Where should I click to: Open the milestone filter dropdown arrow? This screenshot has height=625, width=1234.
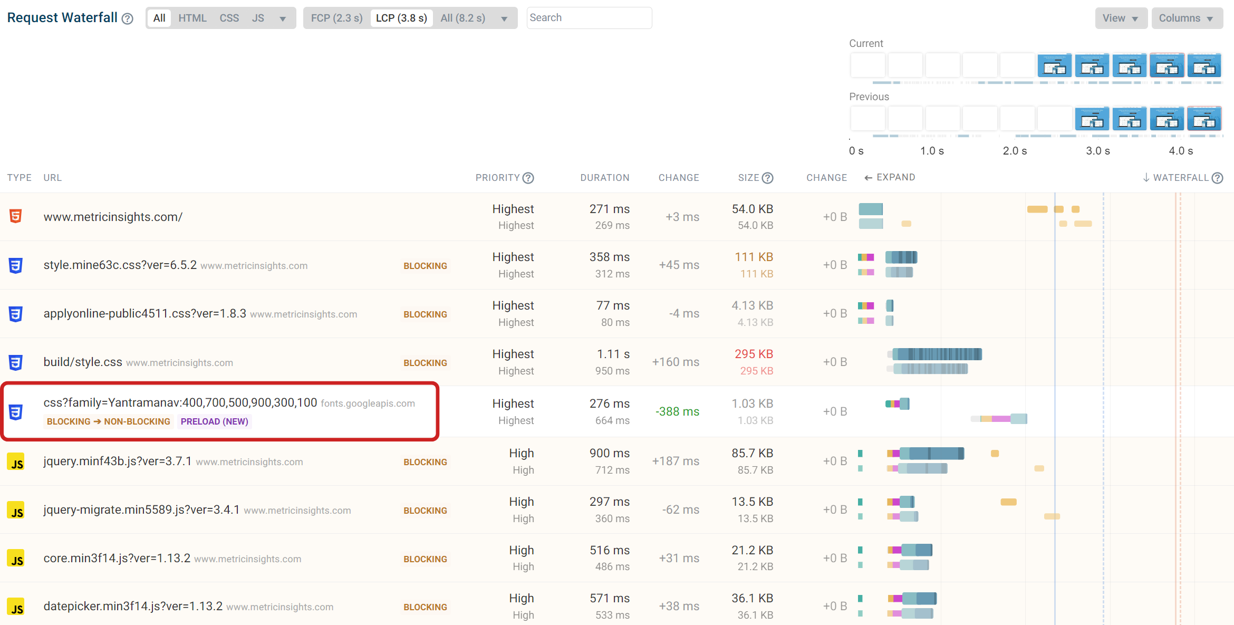(504, 19)
